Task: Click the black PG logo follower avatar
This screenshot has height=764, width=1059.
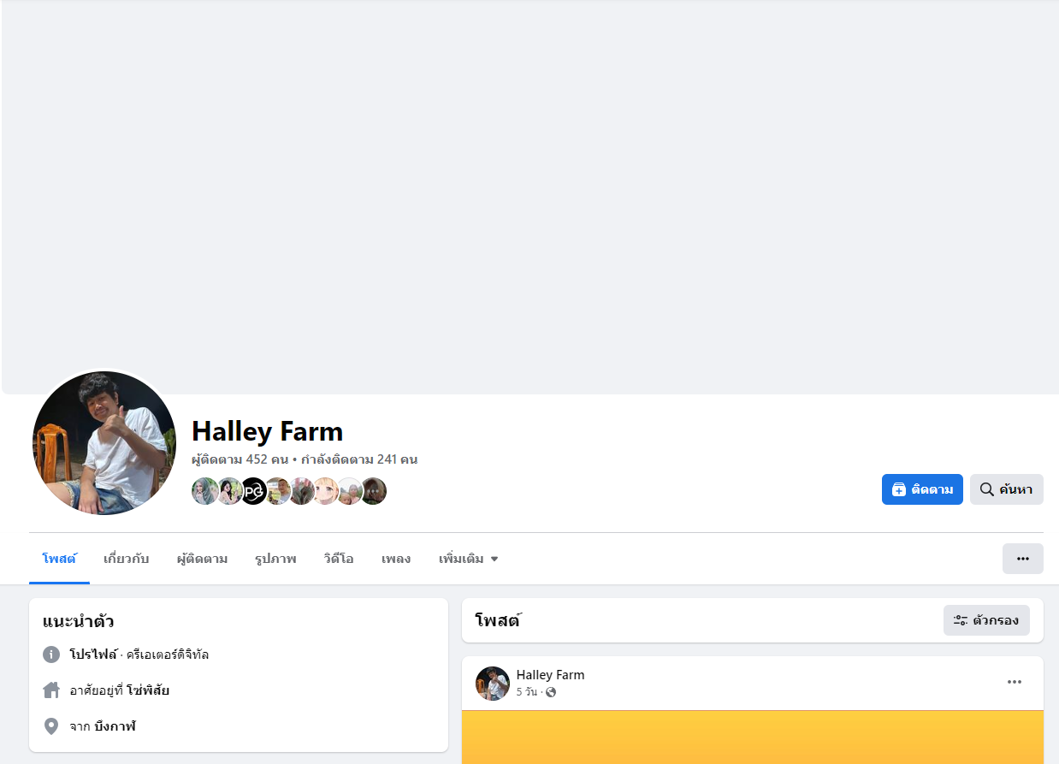Action: pos(253,491)
